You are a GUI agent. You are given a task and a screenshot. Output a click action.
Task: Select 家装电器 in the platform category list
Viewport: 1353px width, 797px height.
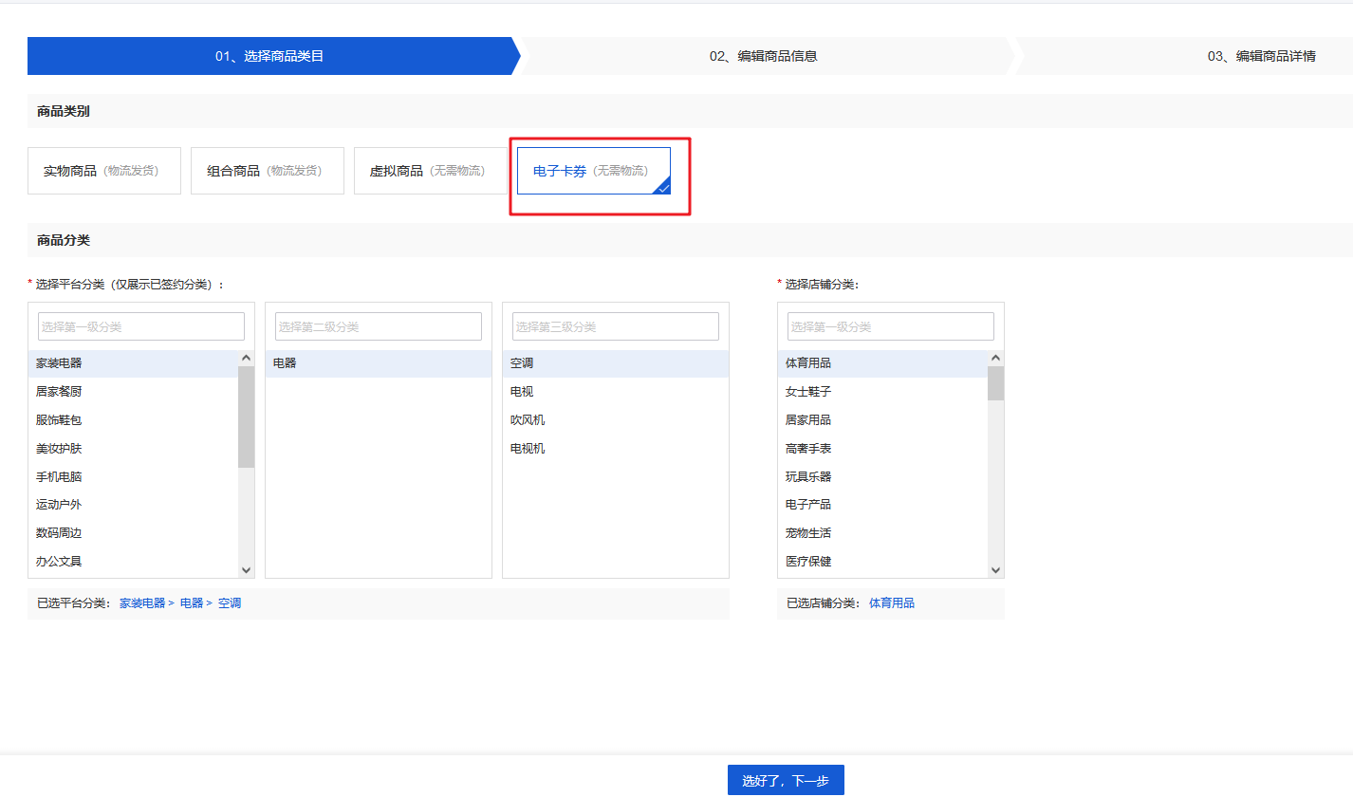pos(133,363)
